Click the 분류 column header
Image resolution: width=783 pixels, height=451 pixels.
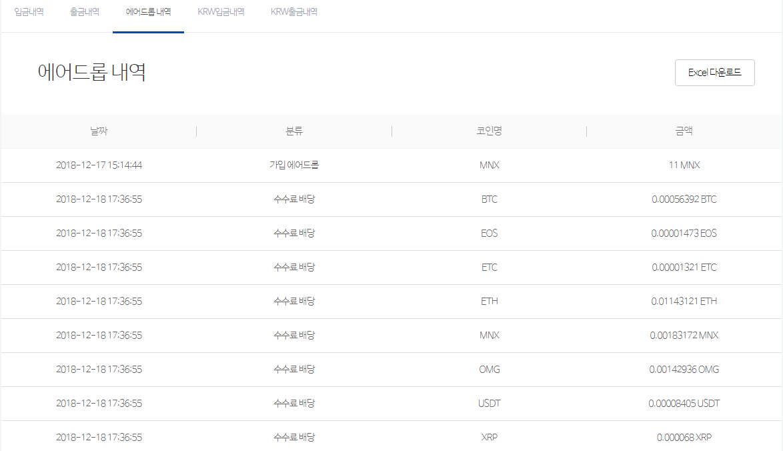pyautogui.click(x=293, y=131)
